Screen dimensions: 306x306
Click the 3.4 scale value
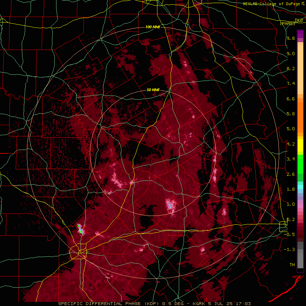[291, 159]
